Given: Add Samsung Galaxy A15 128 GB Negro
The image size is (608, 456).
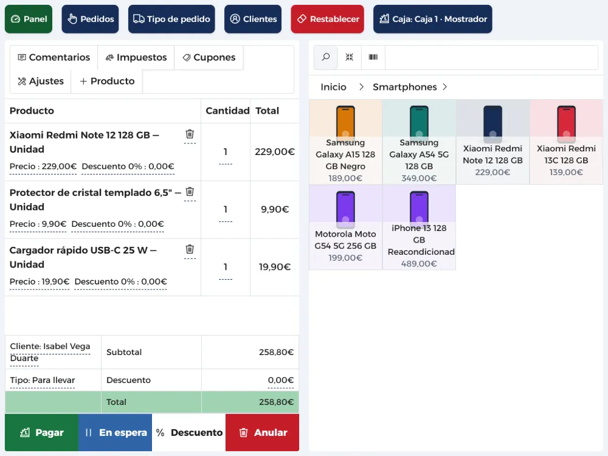Looking at the screenshot, I should [345, 142].
